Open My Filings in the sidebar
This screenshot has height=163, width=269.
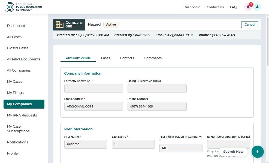(x=15, y=93)
